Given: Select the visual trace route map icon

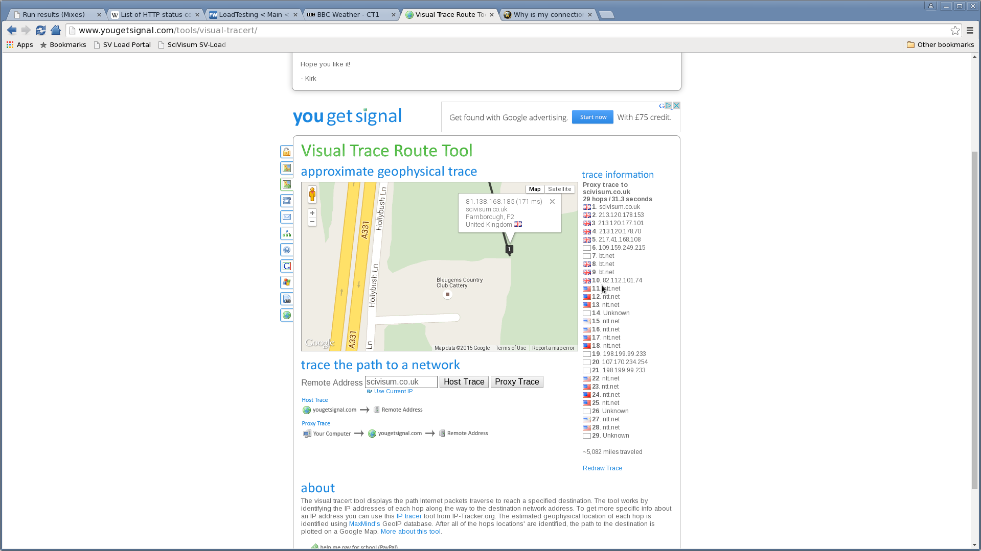Looking at the screenshot, I should [x=287, y=184].
